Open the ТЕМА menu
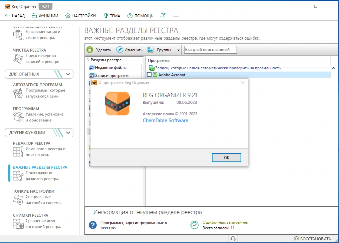 click(x=111, y=16)
